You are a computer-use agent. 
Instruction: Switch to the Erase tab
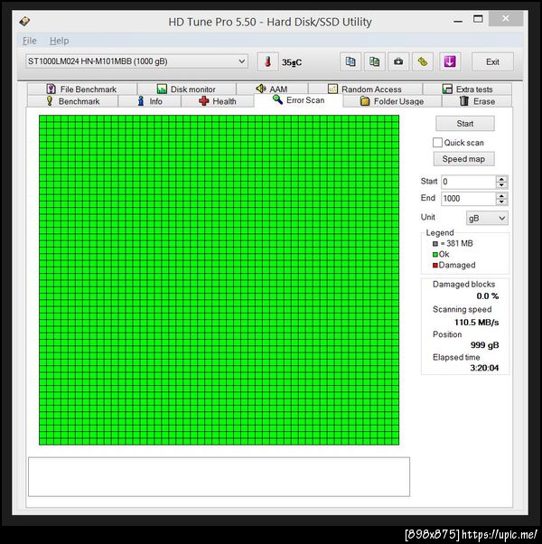[x=477, y=101]
